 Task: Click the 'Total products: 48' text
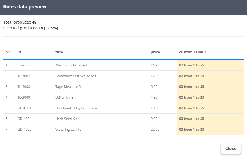pyautogui.click(x=20, y=22)
